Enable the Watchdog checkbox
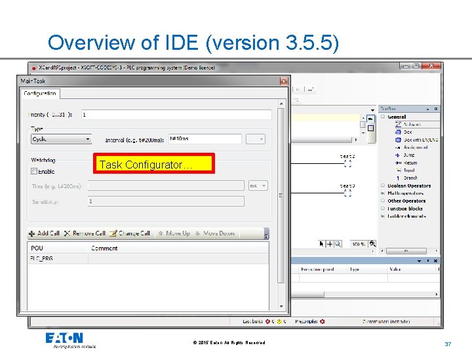The image size is (472, 354). (34, 171)
